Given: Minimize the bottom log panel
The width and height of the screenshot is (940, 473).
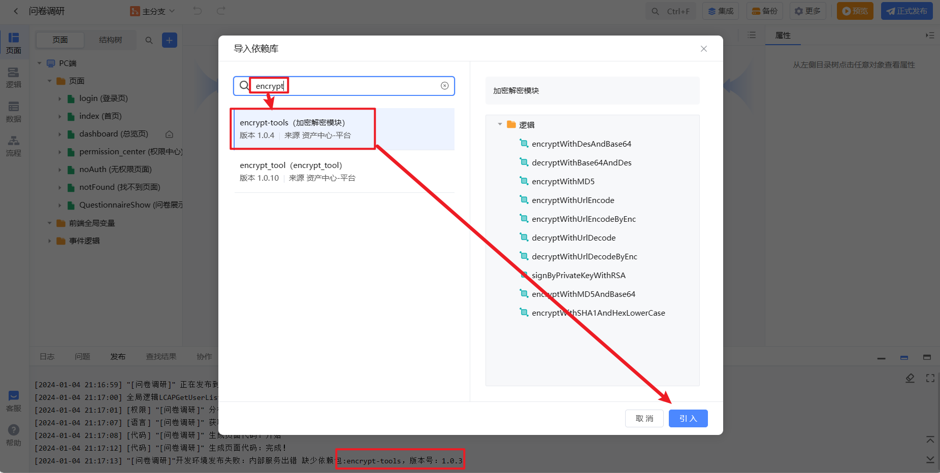Looking at the screenshot, I should [x=882, y=358].
